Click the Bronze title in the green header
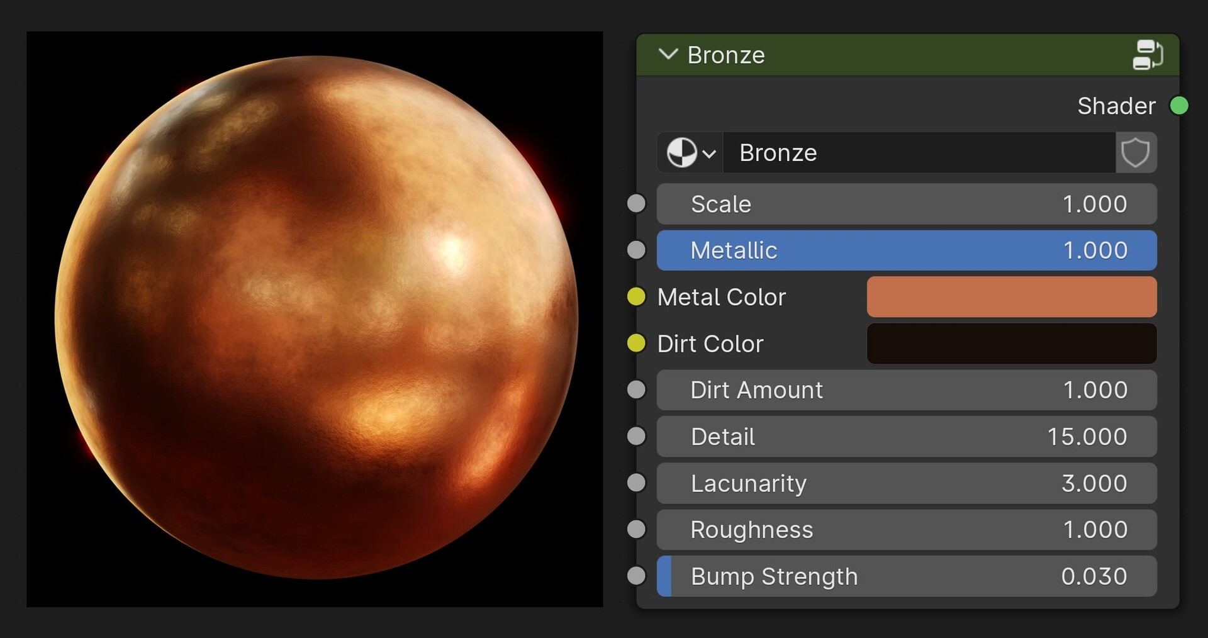Viewport: 1208px width, 638px height. (x=727, y=55)
